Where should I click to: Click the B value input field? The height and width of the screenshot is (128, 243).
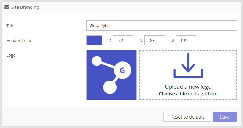coord(186,40)
